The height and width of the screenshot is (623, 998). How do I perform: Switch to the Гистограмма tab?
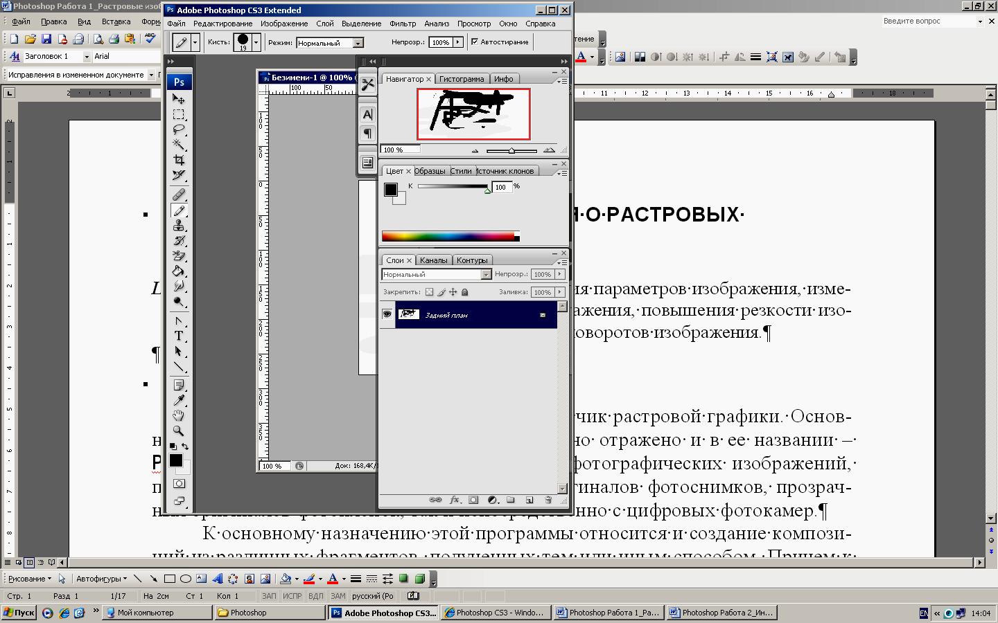pos(462,79)
